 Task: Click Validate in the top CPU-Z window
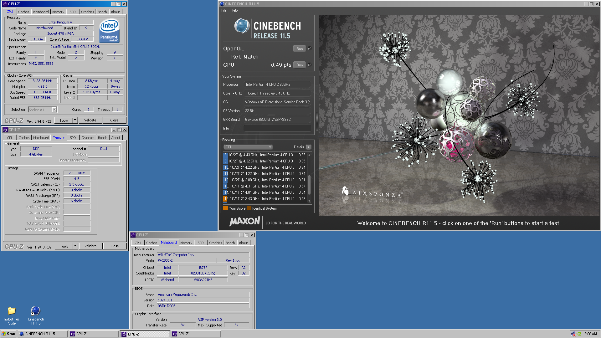90,120
